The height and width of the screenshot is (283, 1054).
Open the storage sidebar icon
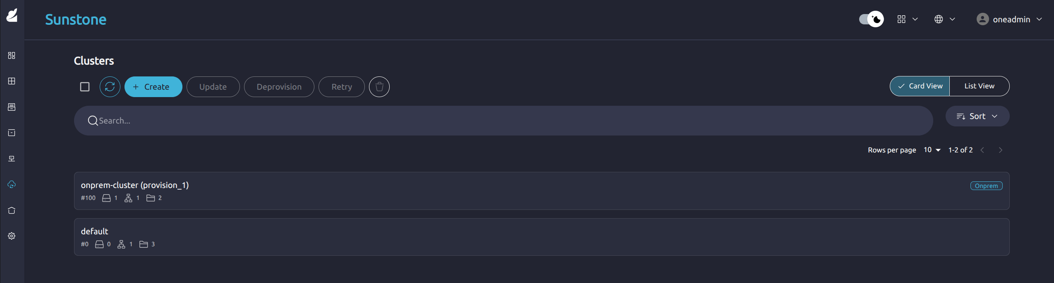click(12, 107)
